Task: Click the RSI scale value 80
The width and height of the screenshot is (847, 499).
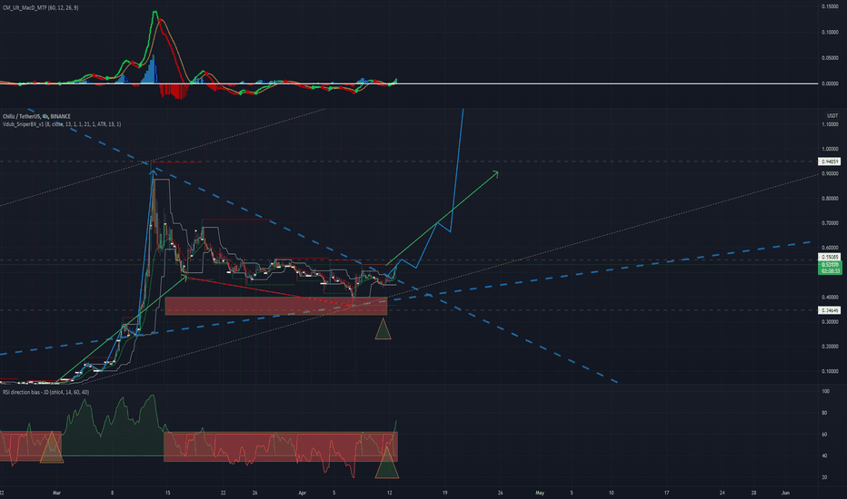Action: (824, 413)
